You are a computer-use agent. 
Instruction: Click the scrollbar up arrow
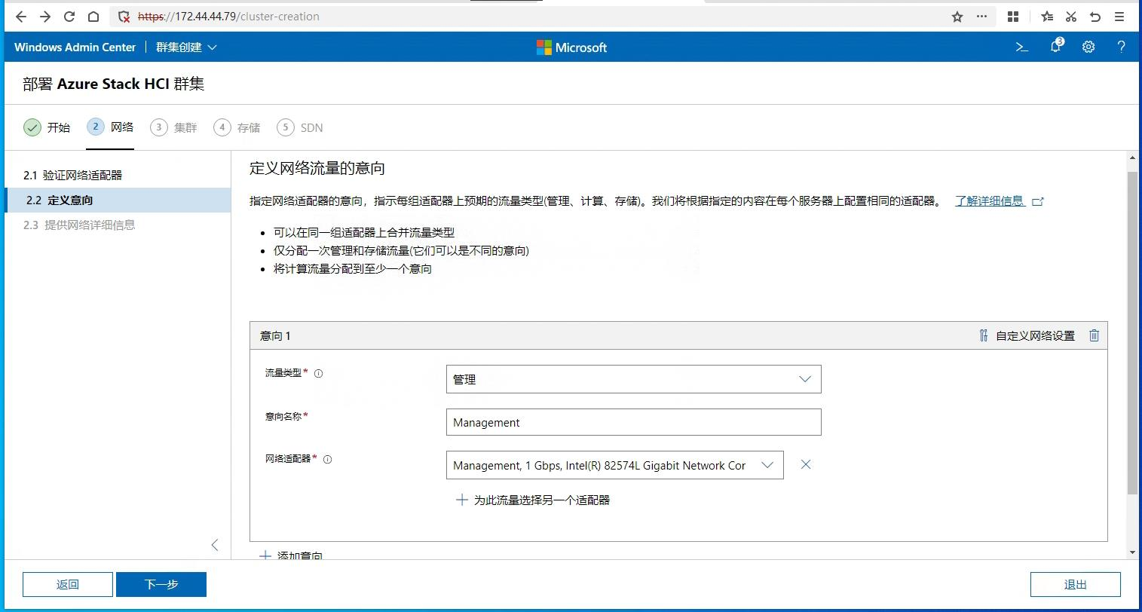click(1132, 158)
